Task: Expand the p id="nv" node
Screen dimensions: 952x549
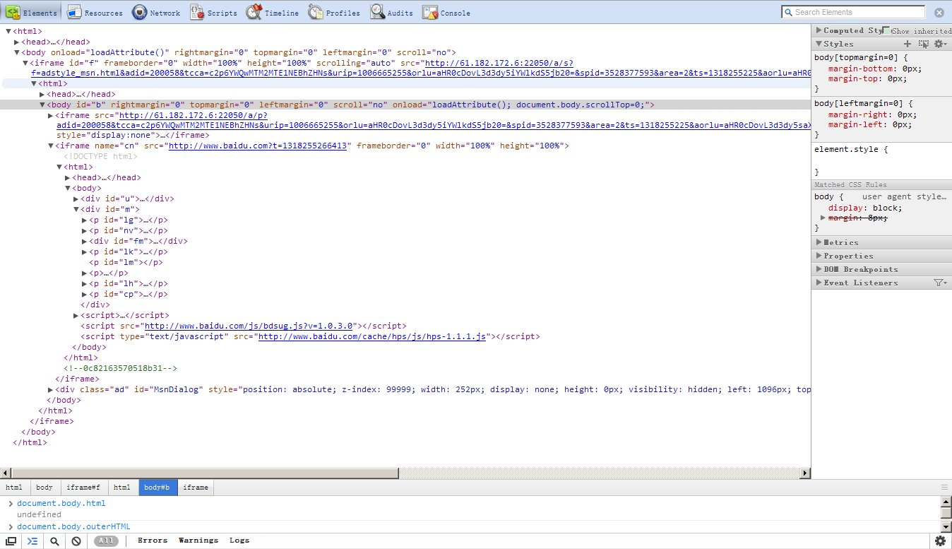Action: click(85, 231)
